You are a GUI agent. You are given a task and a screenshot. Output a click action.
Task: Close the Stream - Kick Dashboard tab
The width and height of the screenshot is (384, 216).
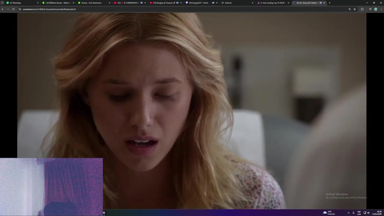click(x=109, y=3)
